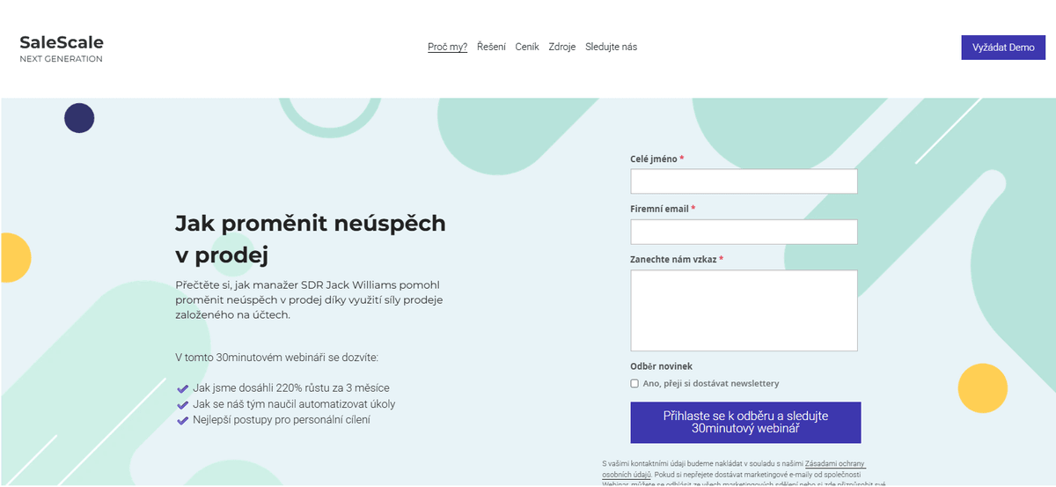This screenshot has height=487, width=1056.
Task: Open the Sledujte nás menu item
Action: [x=612, y=47]
